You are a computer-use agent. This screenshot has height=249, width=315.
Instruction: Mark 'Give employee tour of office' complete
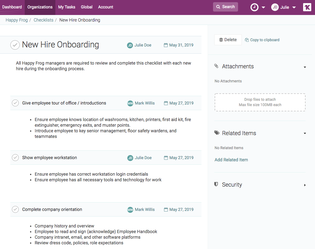click(x=15, y=103)
